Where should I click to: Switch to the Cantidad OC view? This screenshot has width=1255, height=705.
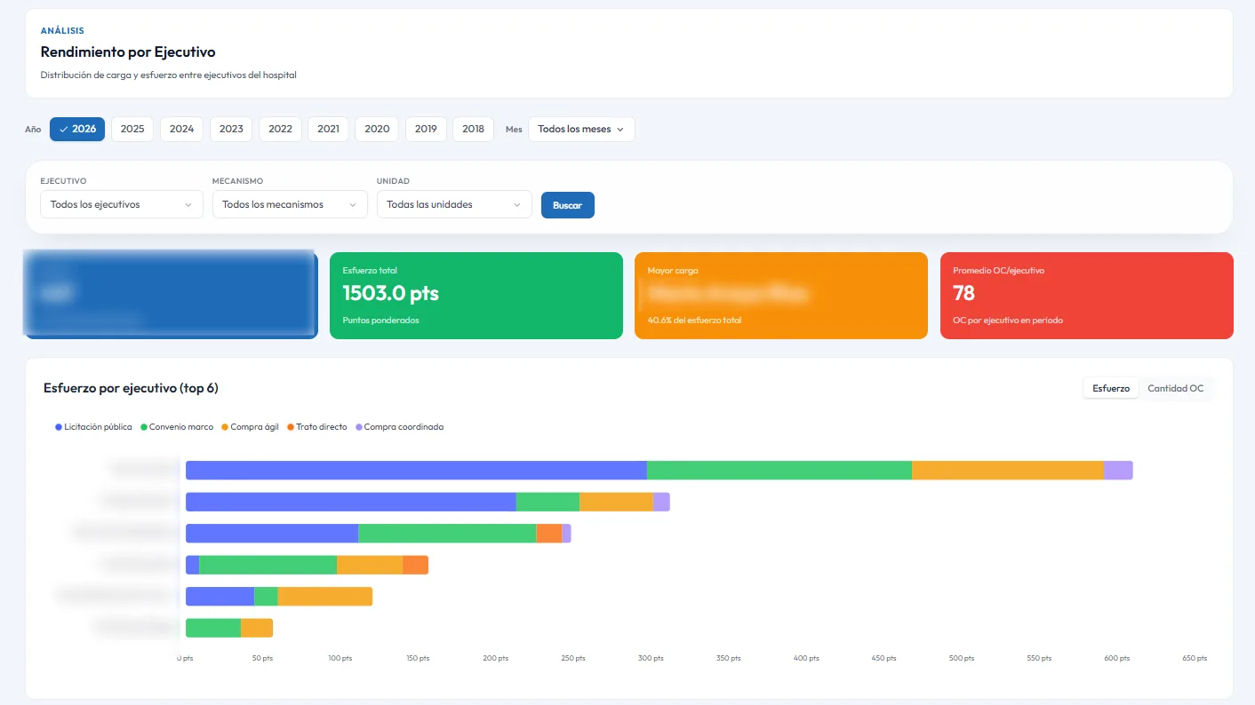point(1176,388)
